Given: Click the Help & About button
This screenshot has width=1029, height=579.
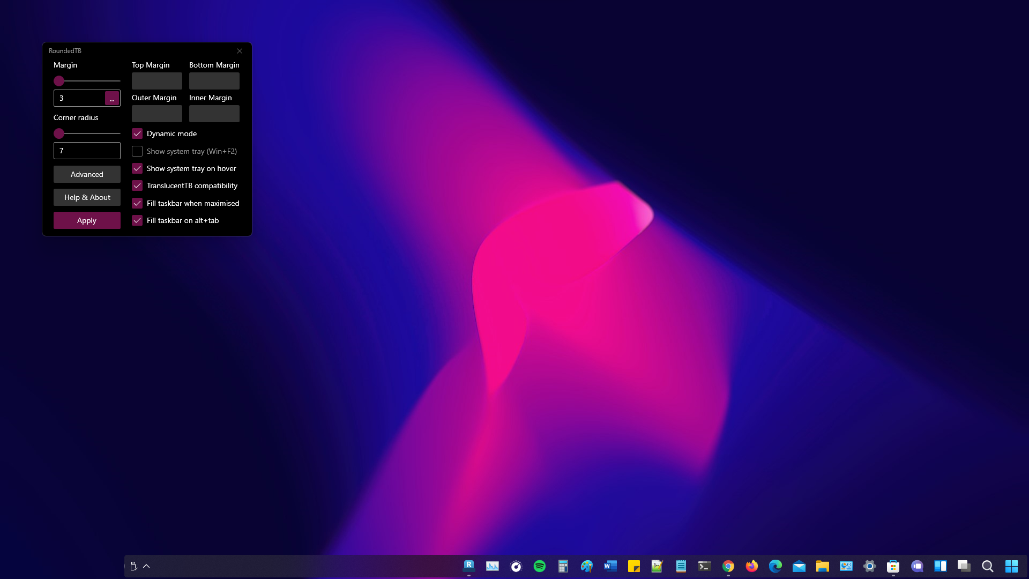Looking at the screenshot, I should click(87, 197).
